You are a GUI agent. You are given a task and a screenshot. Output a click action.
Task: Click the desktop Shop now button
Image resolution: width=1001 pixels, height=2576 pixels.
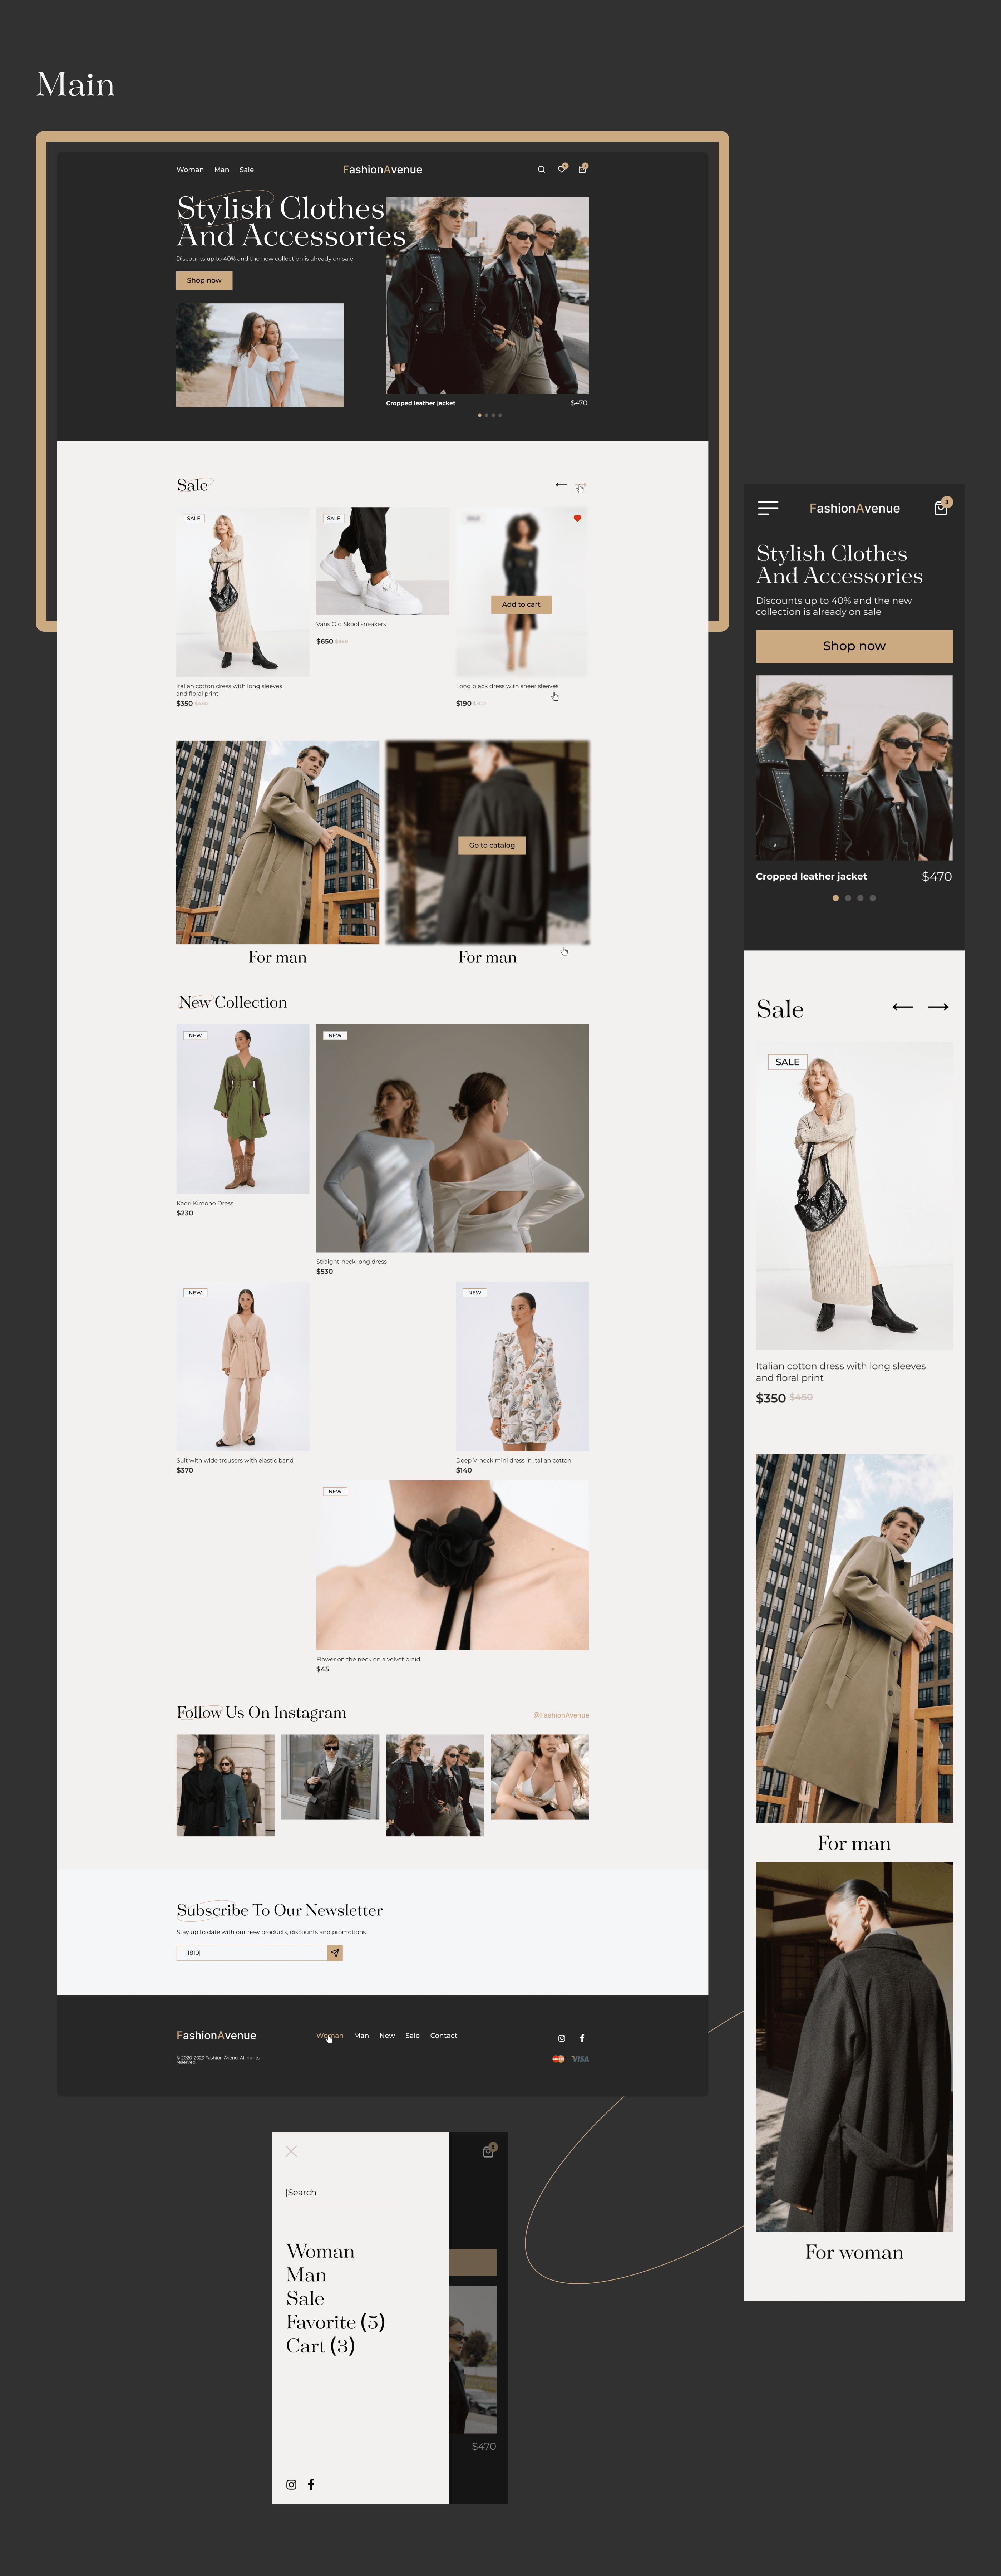pos(204,281)
